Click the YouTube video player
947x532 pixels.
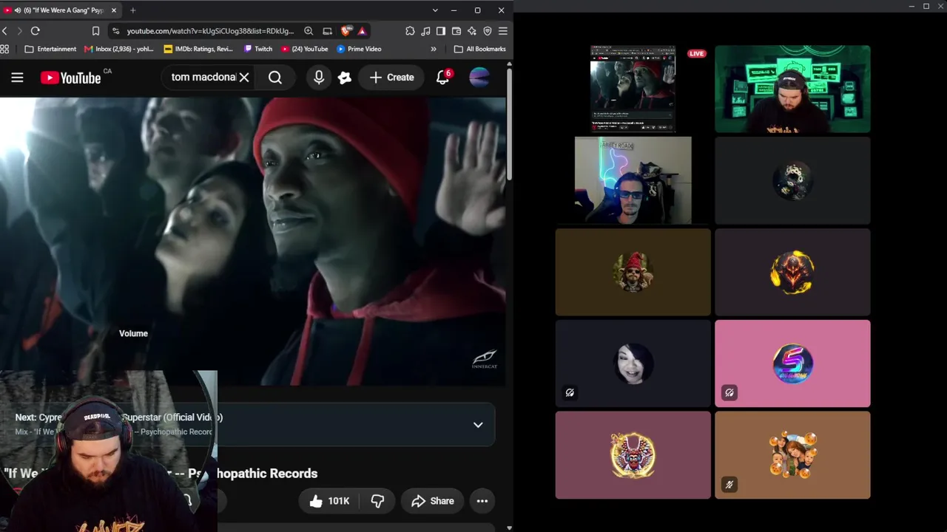point(253,242)
